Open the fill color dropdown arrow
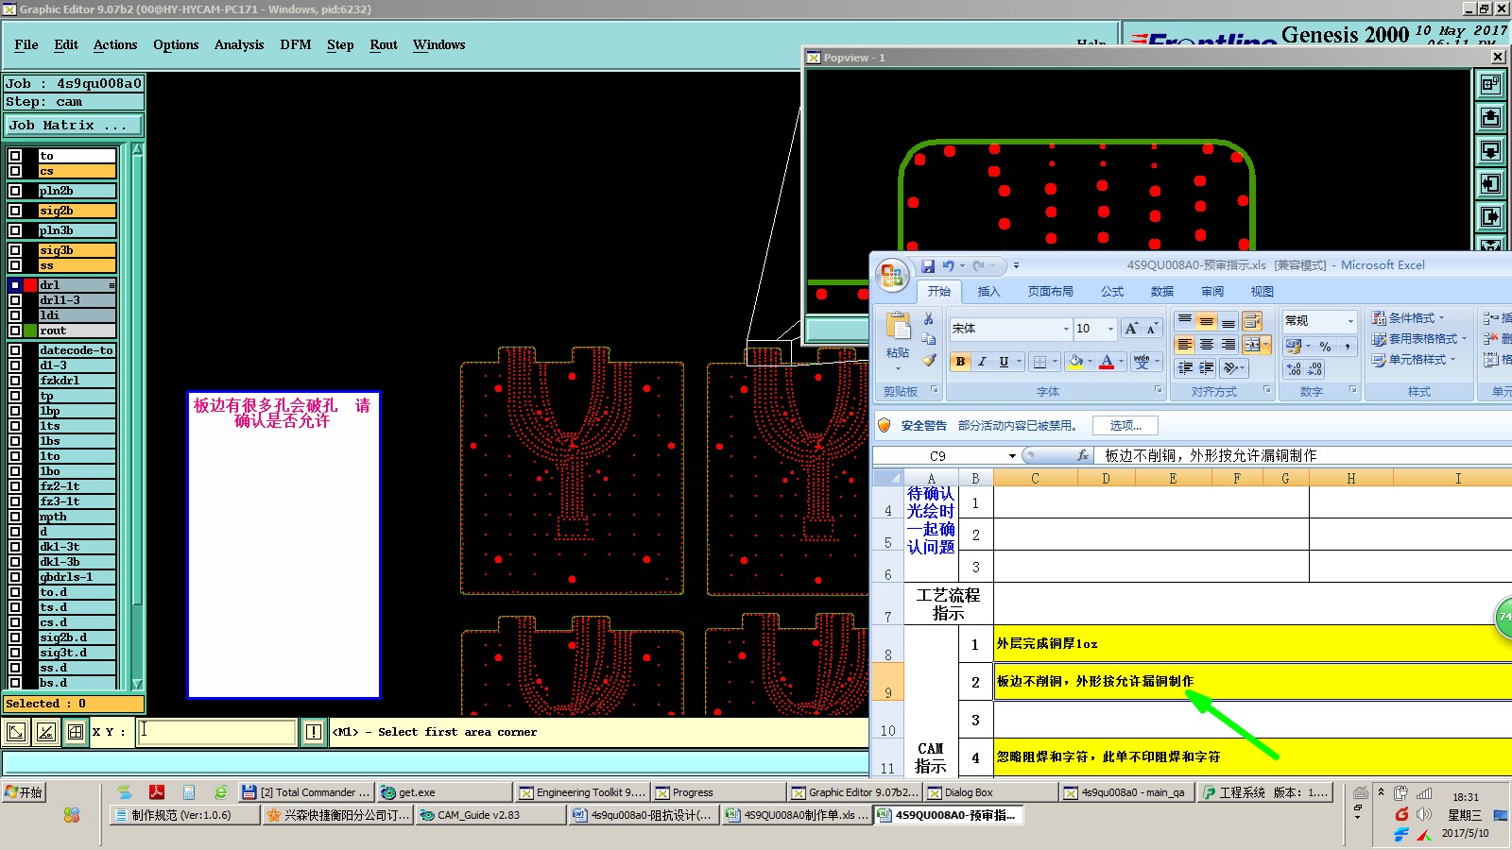This screenshot has width=1512, height=850. click(x=1090, y=361)
